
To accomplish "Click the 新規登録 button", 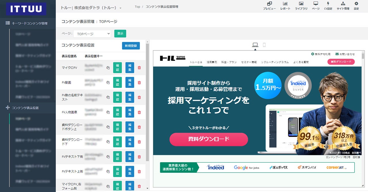I will (x=131, y=46).
